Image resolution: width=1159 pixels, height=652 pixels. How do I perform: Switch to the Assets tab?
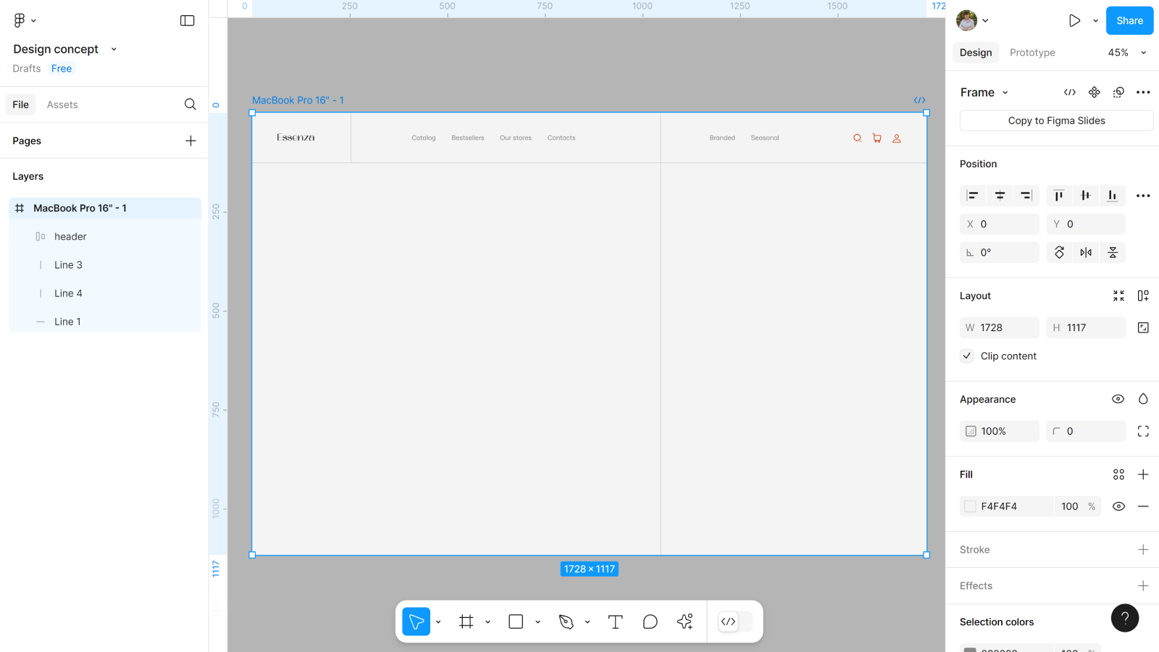62,104
